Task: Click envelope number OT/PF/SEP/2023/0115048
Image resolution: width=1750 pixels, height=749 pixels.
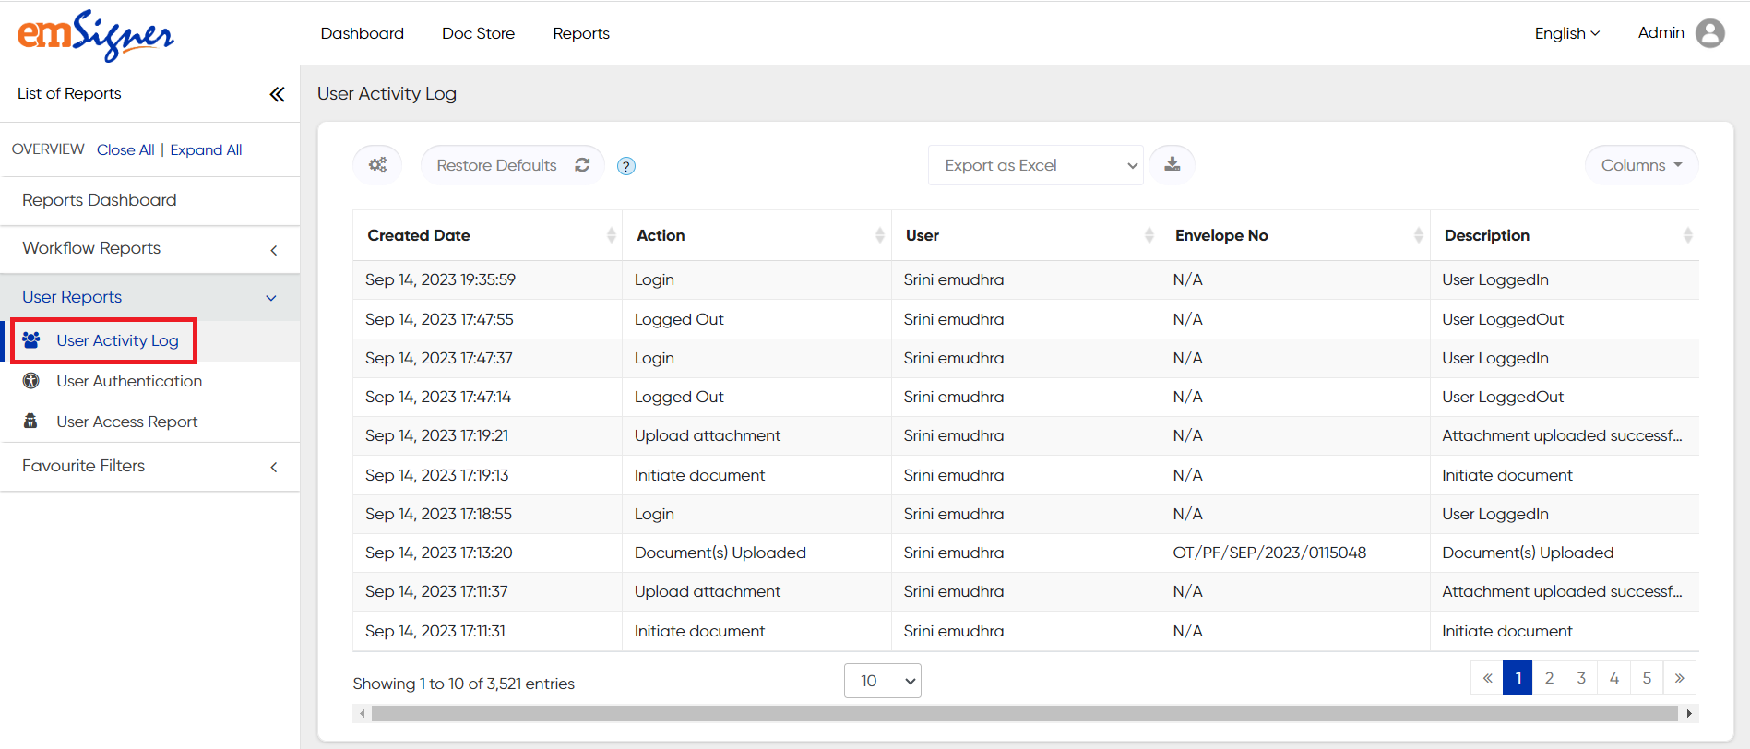Action: tap(1269, 553)
